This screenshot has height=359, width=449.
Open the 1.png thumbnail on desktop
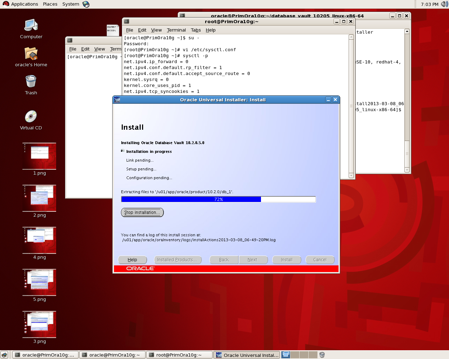pyautogui.click(x=39, y=156)
